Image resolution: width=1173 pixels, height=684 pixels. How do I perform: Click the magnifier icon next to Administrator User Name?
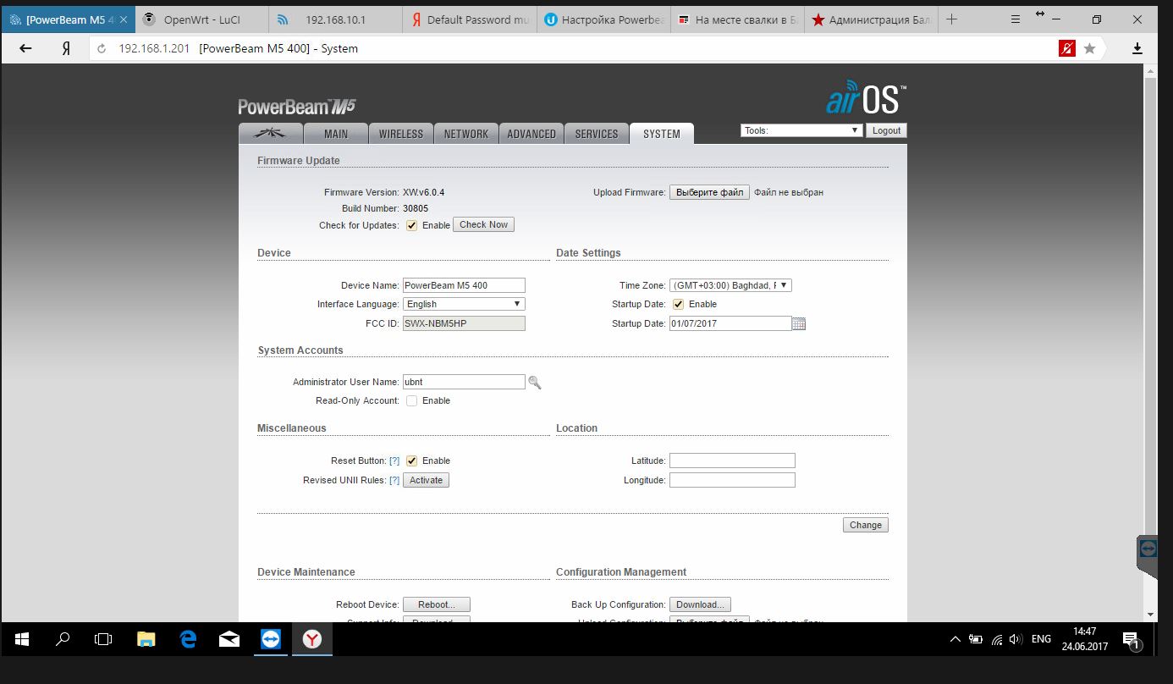point(534,383)
